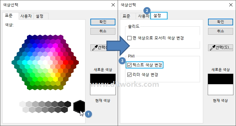Click the eyedropper 선택 button in left dialog
Viewport: 236px width, 126px height.
(99, 48)
